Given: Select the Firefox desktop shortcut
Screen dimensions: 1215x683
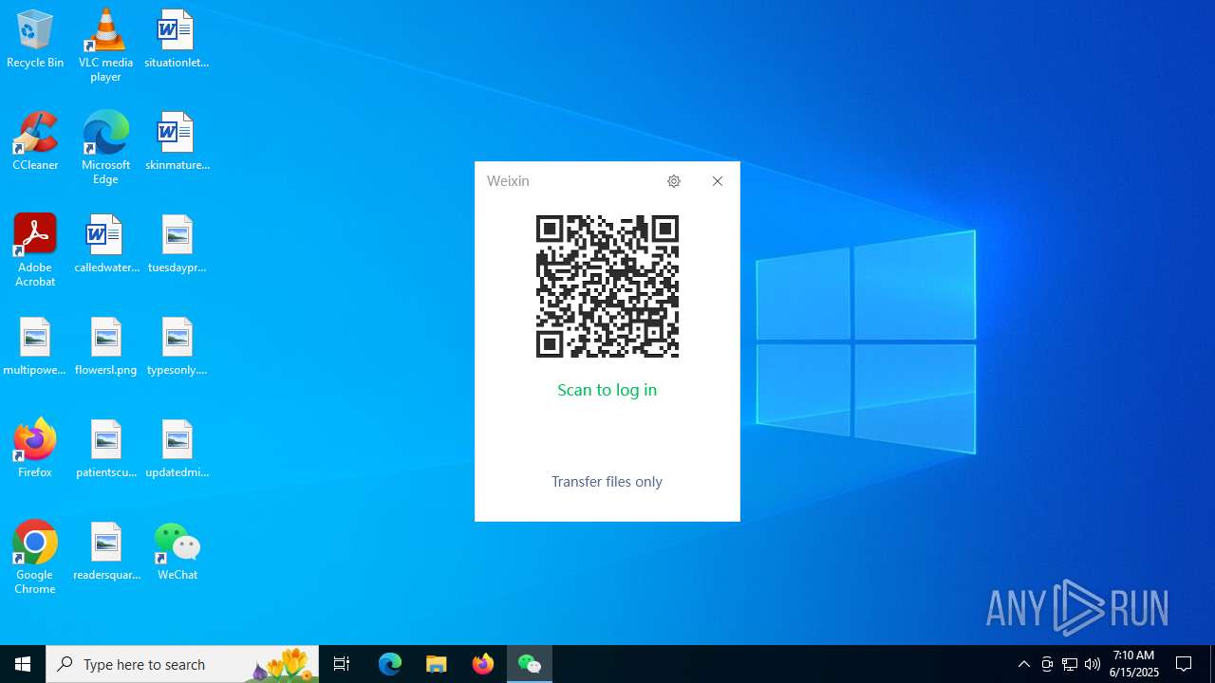Looking at the screenshot, I should [x=35, y=449].
